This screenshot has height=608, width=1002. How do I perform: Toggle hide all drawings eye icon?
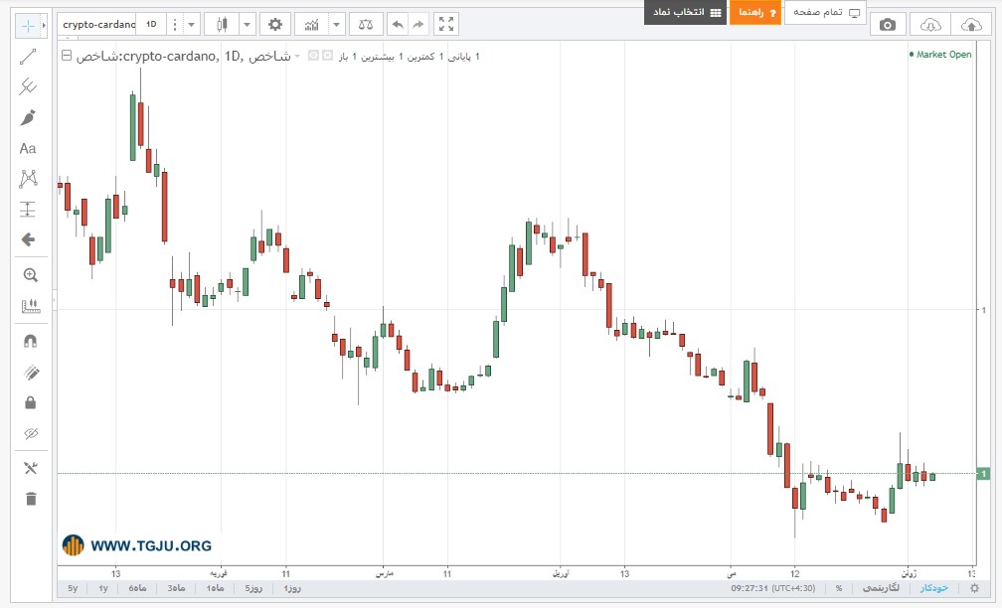pos(30,433)
